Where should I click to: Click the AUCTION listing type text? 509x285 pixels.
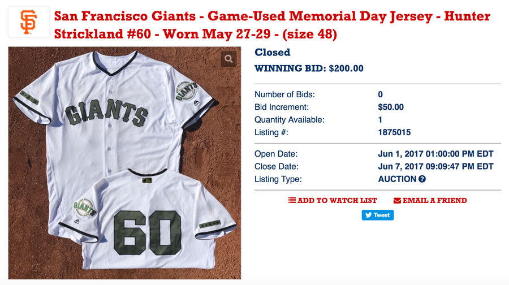pyautogui.click(x=397, y=179)
